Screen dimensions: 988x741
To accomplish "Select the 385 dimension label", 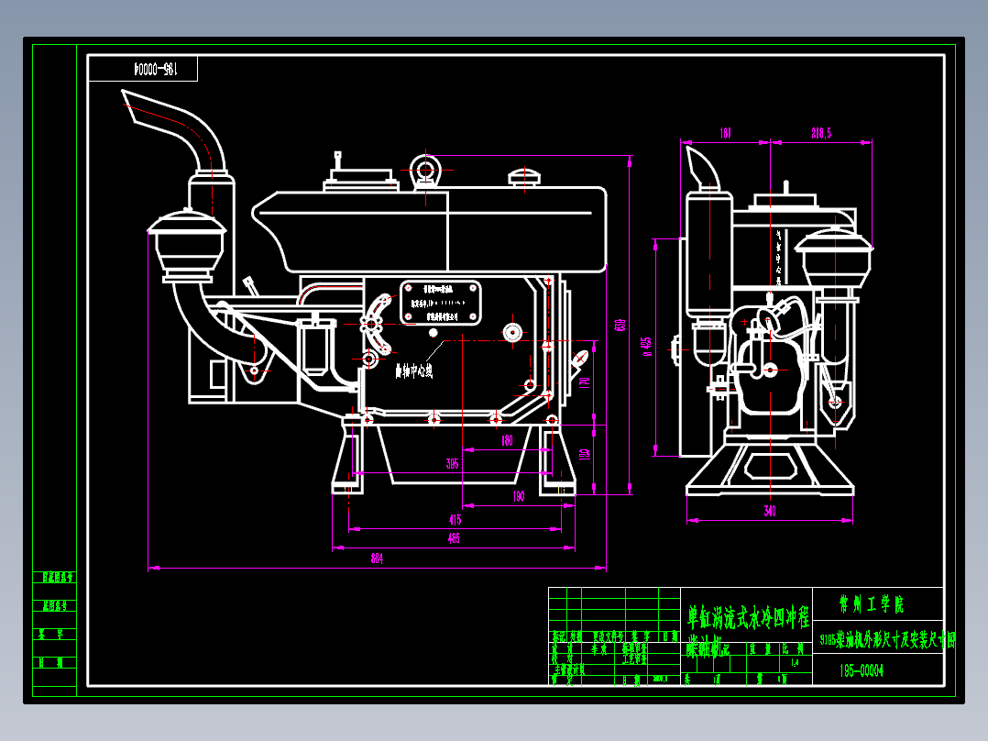I will pyautogui.click(x=452, y=463).
